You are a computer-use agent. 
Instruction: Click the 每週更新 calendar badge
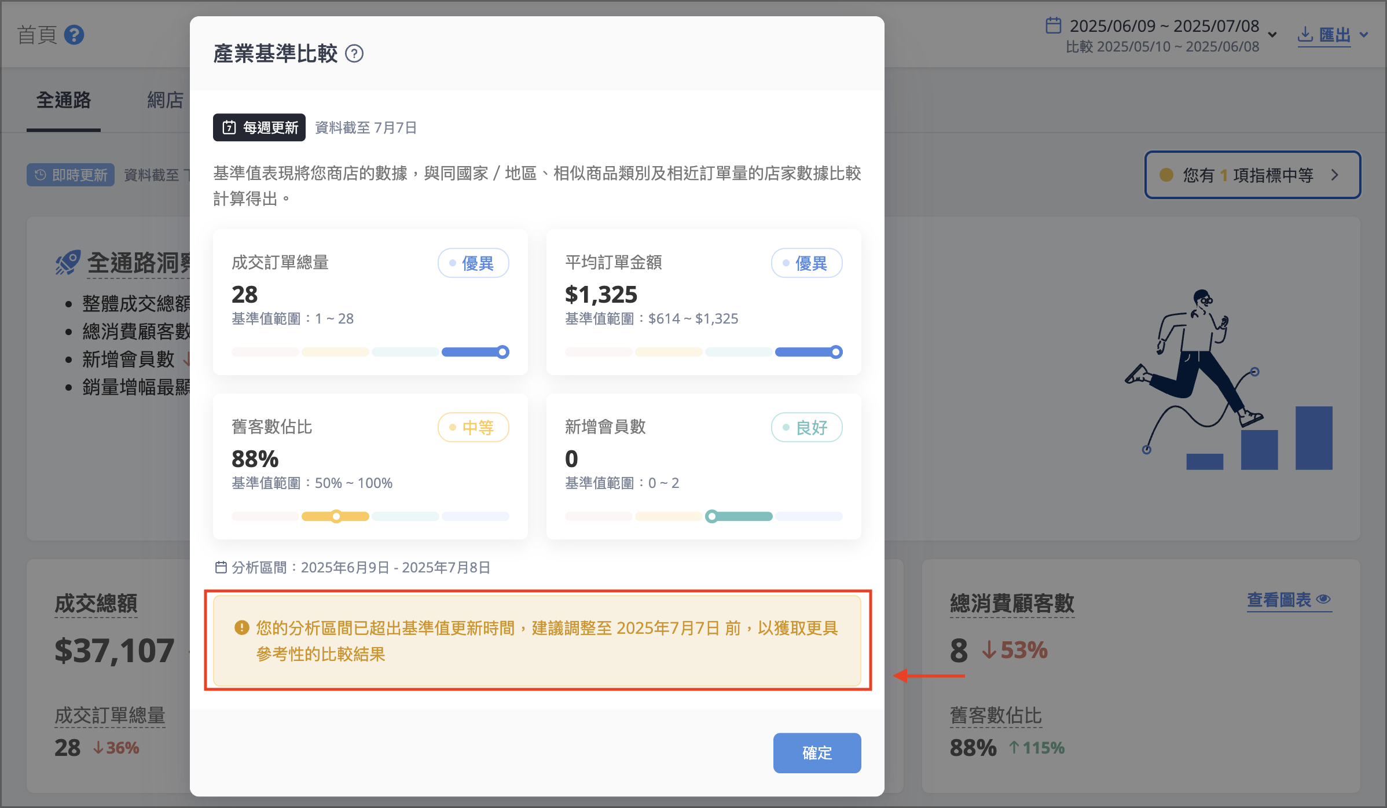(259, 127)
